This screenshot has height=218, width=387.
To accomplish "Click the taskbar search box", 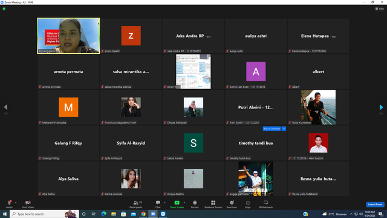I will tap(44, 214).
